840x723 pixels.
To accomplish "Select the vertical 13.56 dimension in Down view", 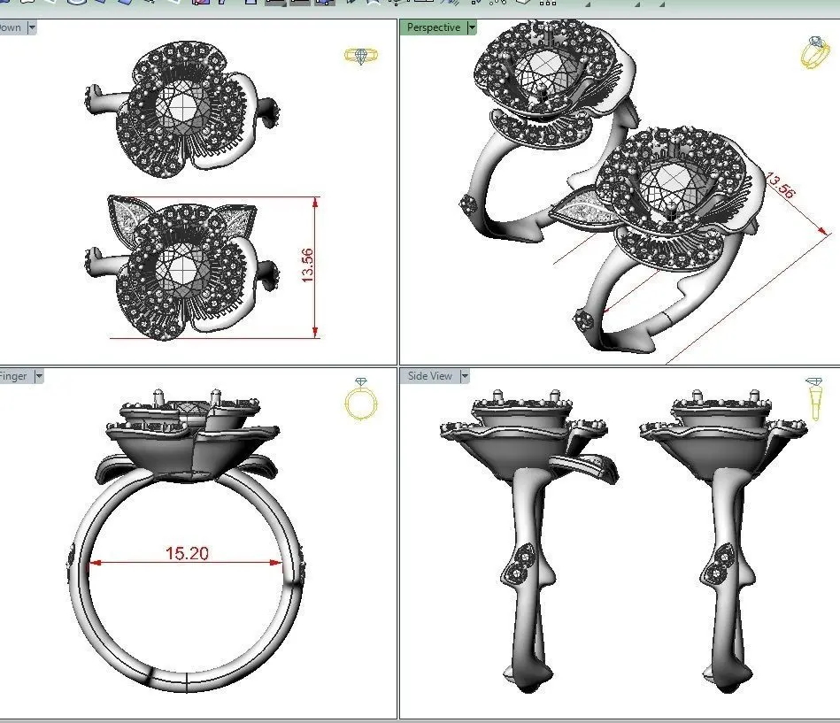I will click(x=307, y=265).
